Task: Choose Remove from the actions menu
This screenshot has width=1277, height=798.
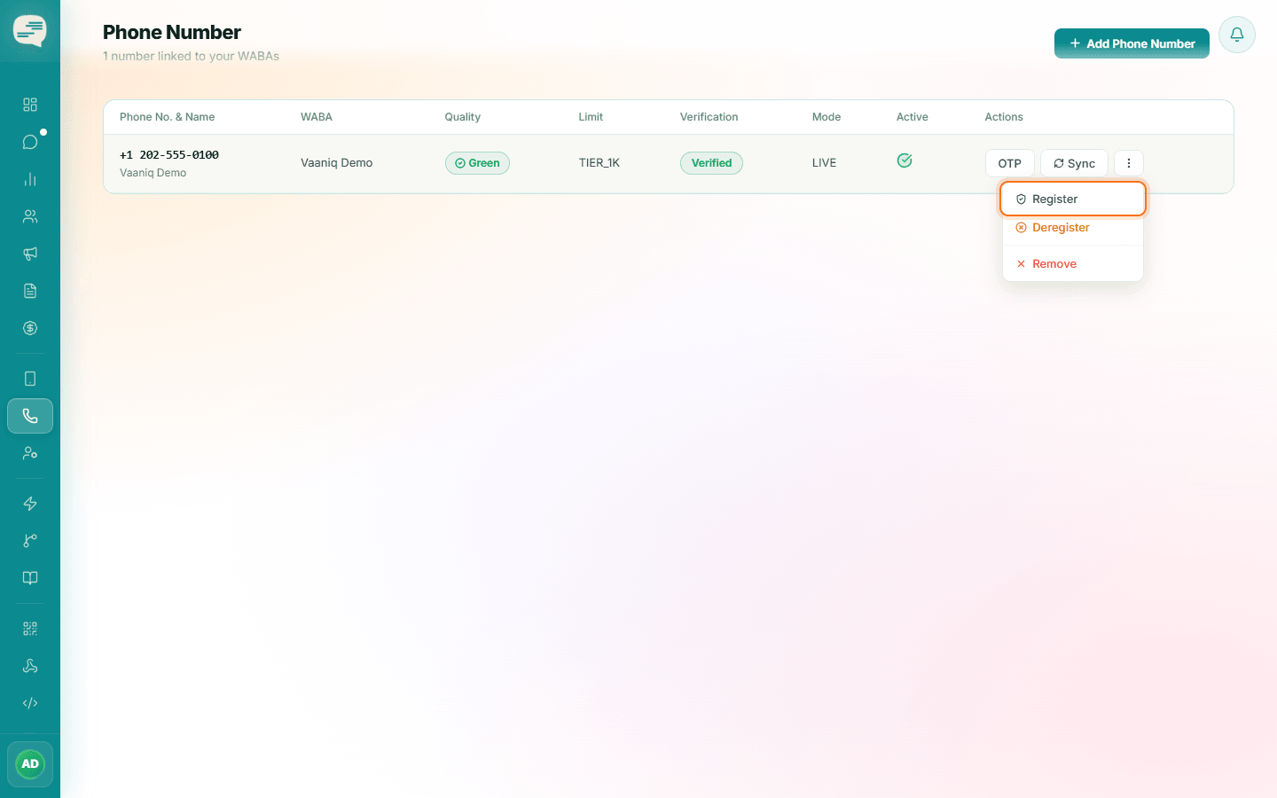Action: point(1073,264)
